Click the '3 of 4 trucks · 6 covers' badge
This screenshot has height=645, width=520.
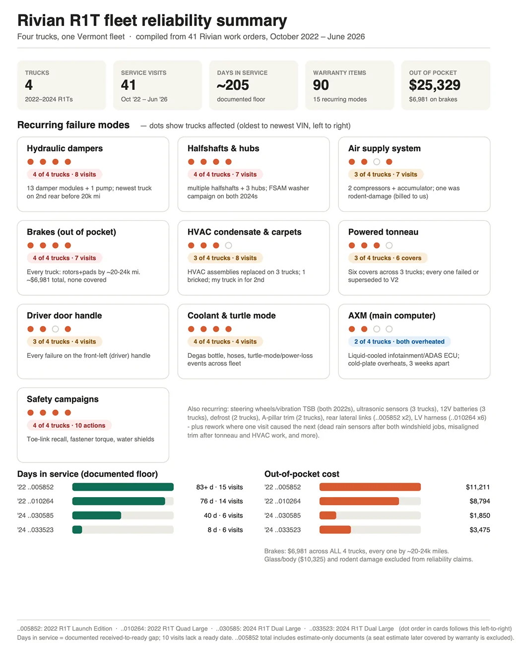pos(388,258)
